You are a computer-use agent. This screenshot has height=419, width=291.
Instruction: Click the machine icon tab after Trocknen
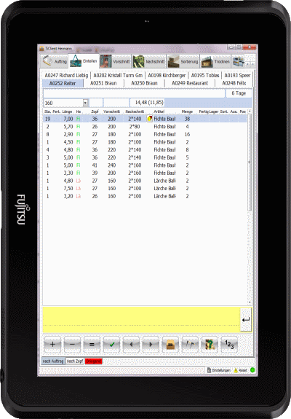238,61
